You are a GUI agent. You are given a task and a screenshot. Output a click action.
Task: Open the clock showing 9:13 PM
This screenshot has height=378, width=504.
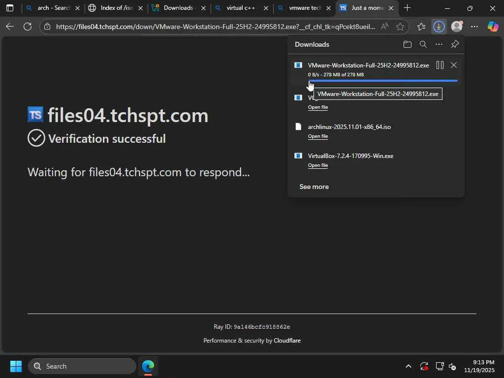click(x=479, y=366)
